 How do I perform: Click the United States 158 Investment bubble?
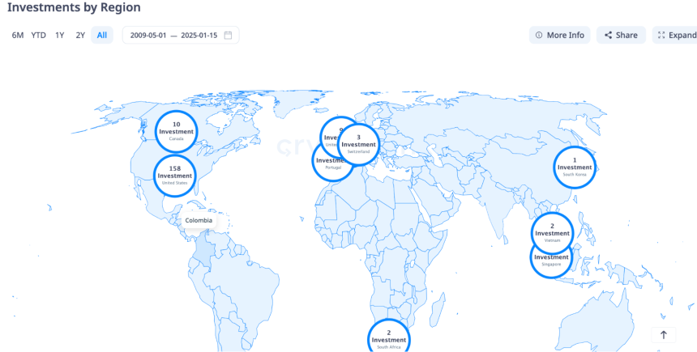[x=175, y=176]
